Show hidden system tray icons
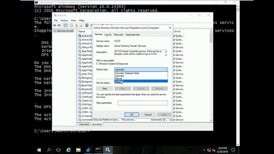This screenshot has height=154, width=274. pyautogui.click(x=204, y=150)
